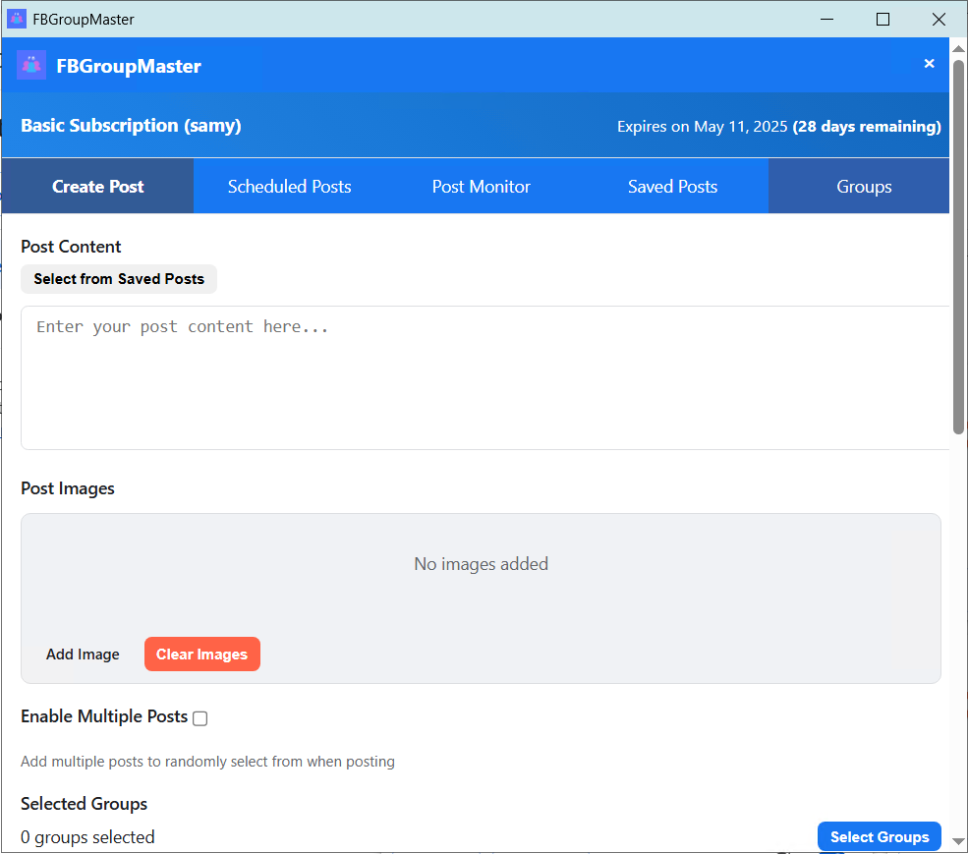Click the FBGroupMaster icon in the title bar
The height and width of the screenshot is (854, 968).
click(15, 19)
